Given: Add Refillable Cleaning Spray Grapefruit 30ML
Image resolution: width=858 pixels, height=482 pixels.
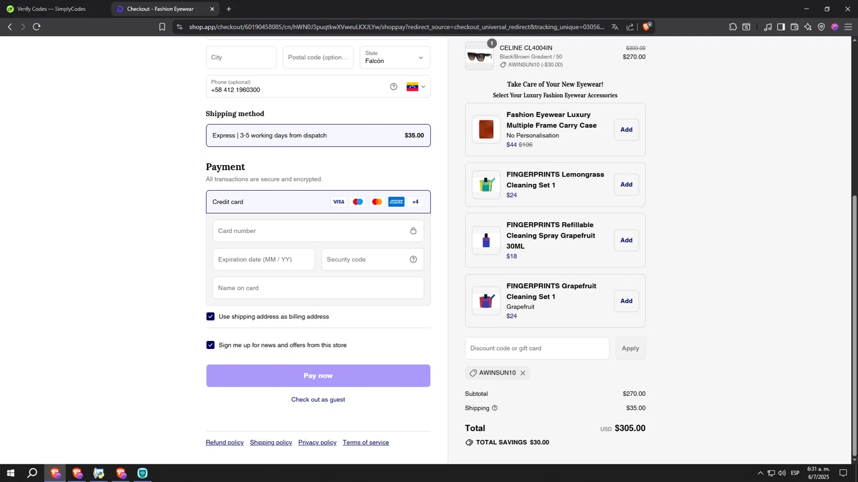Looking at the screenshot, I should [626, 240].
